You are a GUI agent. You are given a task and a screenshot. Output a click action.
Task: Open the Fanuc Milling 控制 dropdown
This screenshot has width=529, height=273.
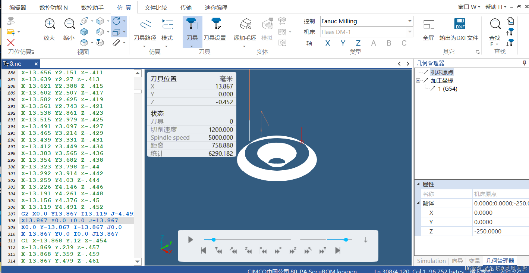pos(410,21)
